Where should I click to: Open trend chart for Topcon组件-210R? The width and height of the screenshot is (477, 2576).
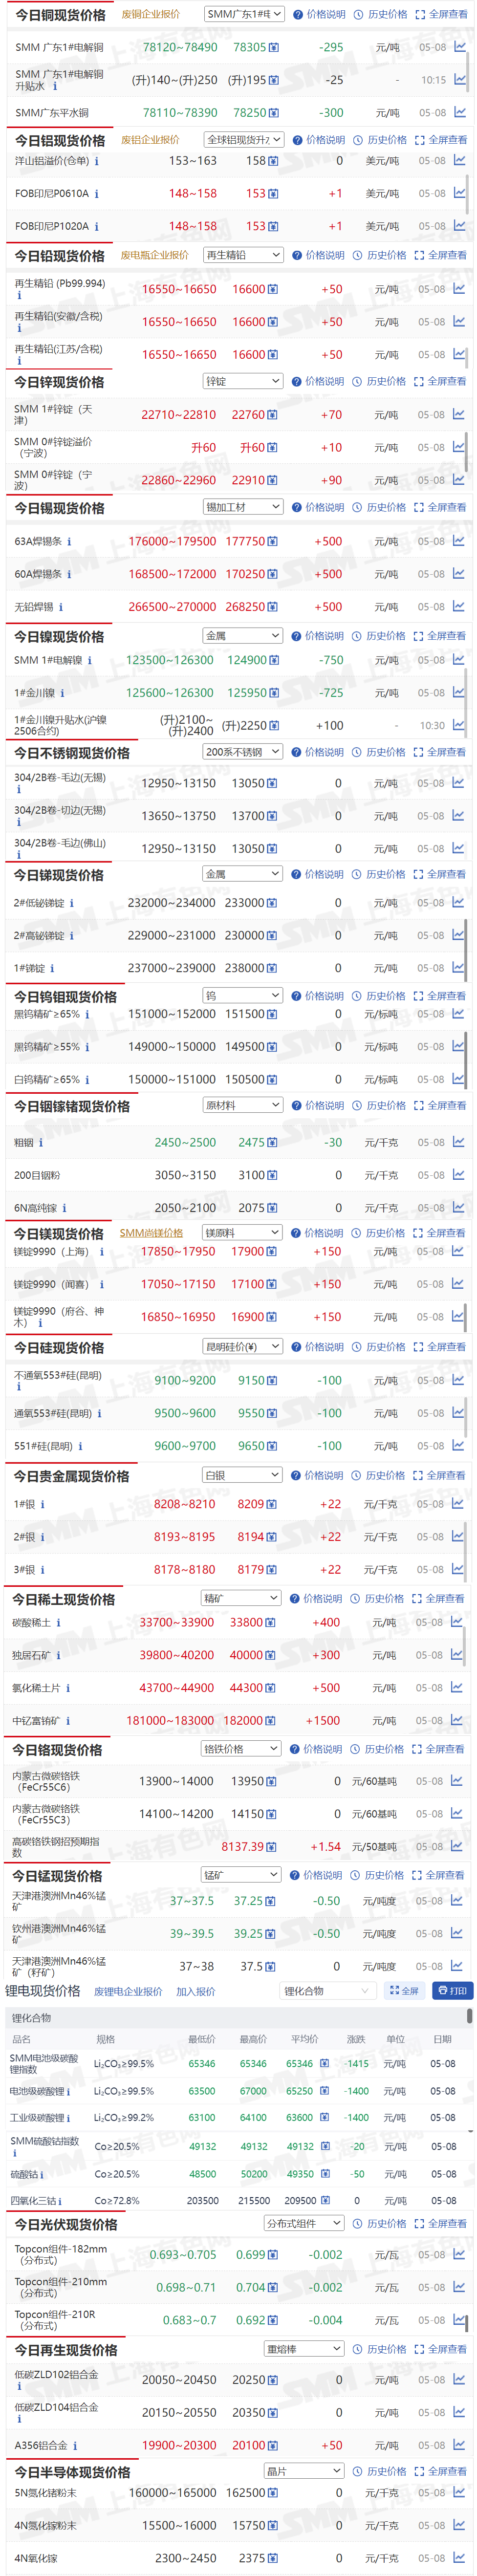(458, 2319)
